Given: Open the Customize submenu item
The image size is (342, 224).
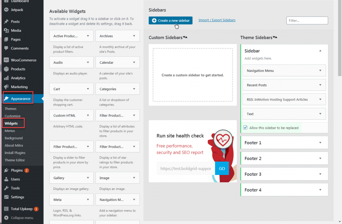Looking at the screenshot, I should coord(12,116).
